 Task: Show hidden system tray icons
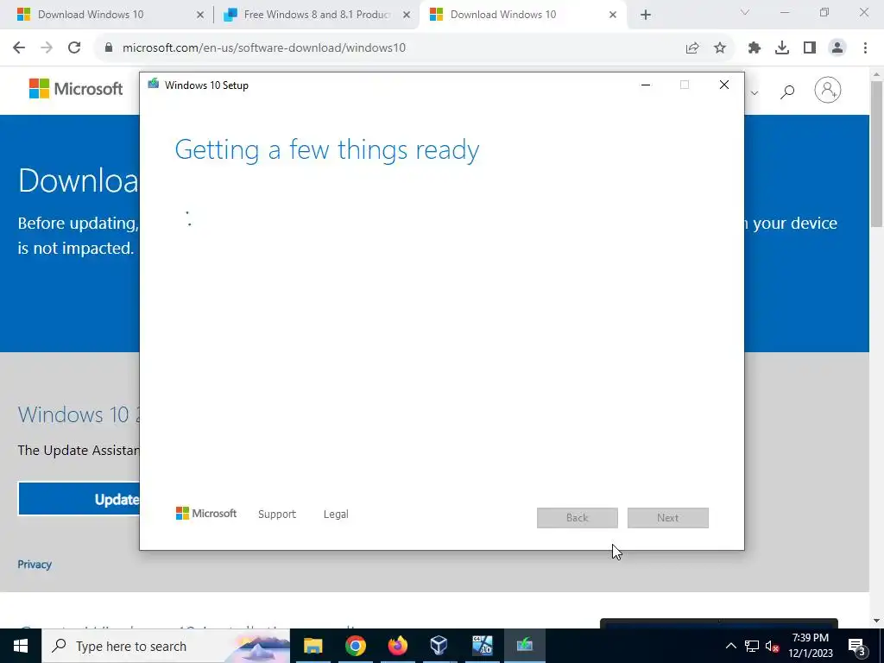pyautogui.click(x=730, y=646)
